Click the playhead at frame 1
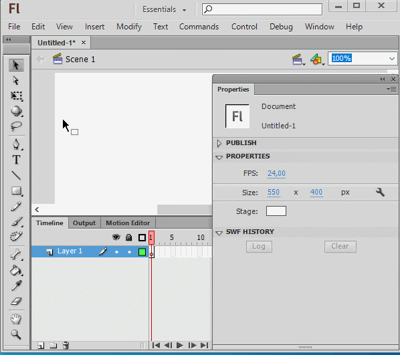400x355 pixels. click(x=151, y=237)
